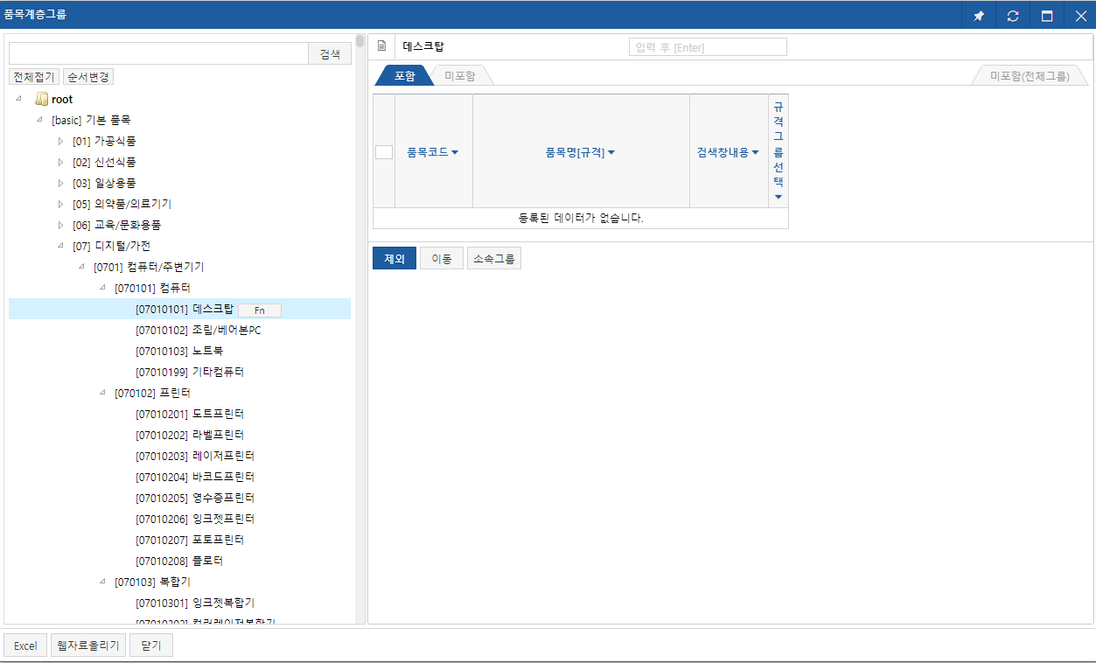Screen dimensions: 1096x663
Task: Switch to the 미포함 tab
Action: 459,76
